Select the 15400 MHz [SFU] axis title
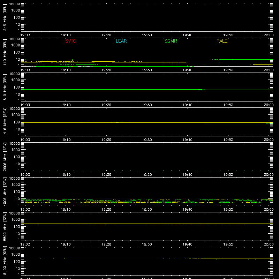This screenshot has height=279, width=279. [x=5, y=261]
